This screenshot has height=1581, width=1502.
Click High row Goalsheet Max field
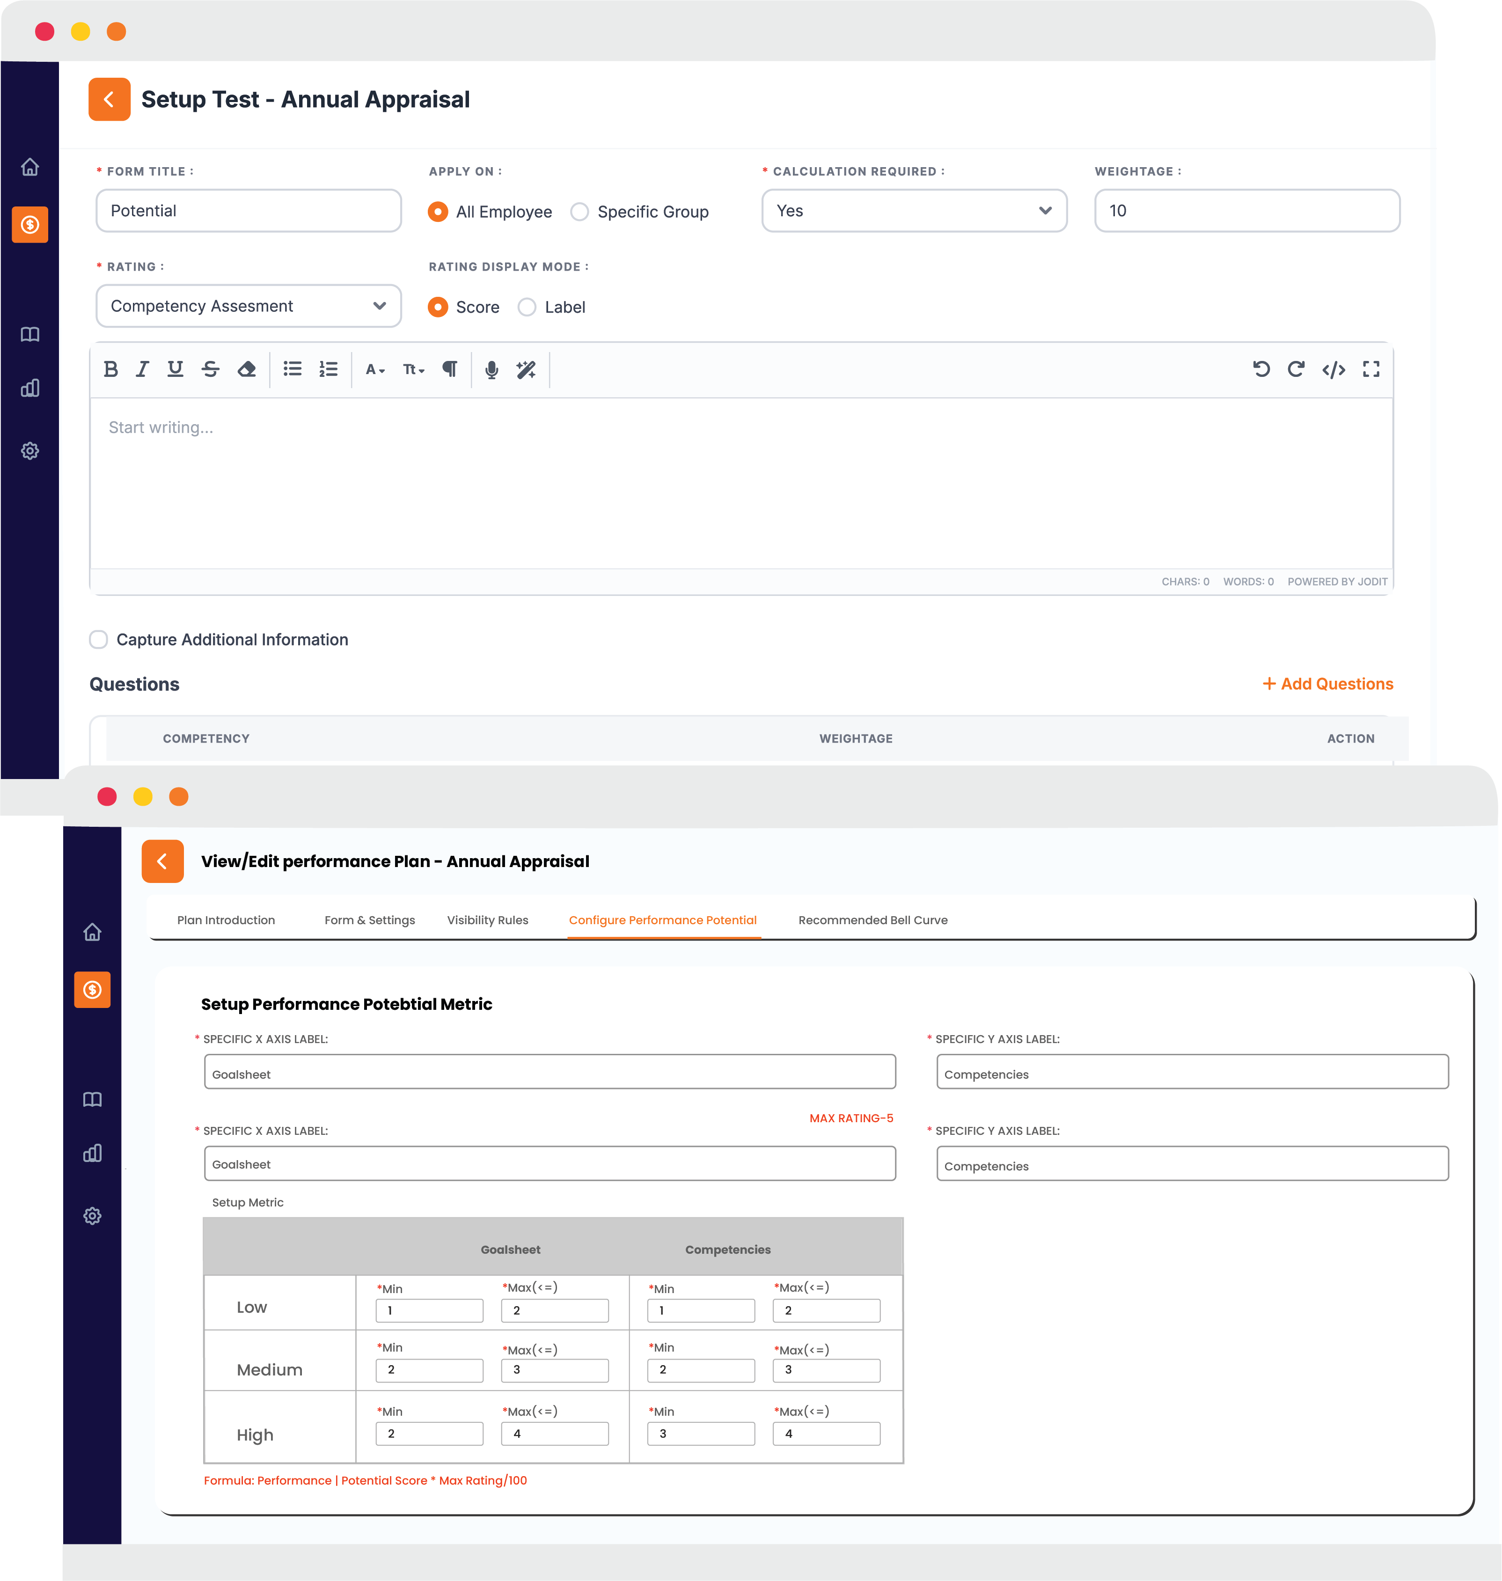click(554, 1434)
